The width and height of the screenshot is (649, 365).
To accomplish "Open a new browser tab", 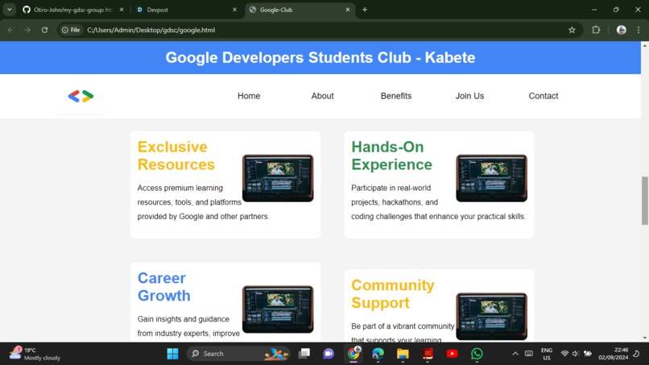I will point(365,10).
